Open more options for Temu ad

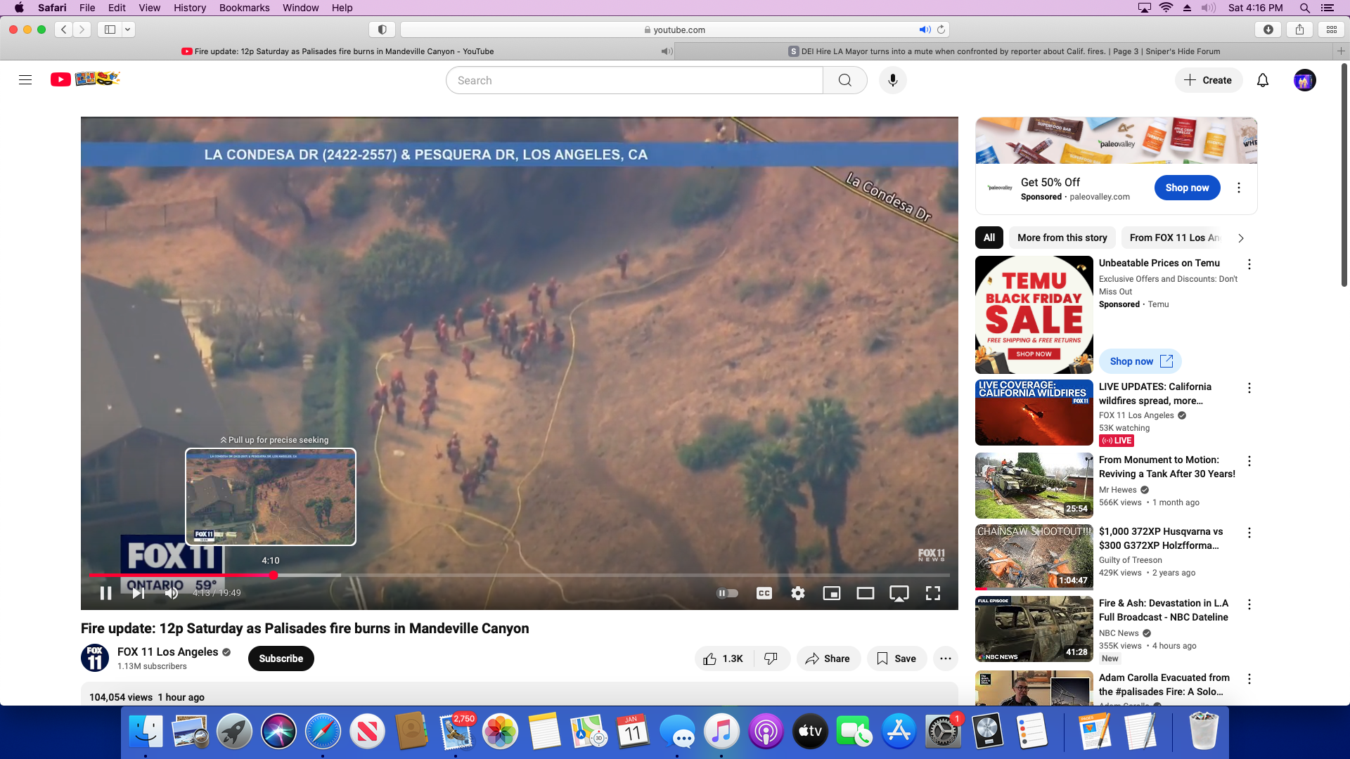pyautogui.click(x=1249, y=264)
